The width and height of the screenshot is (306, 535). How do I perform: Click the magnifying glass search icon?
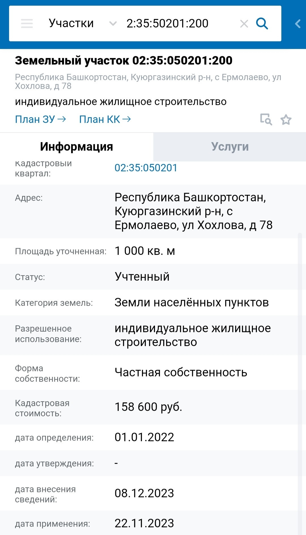pos(262,24)
